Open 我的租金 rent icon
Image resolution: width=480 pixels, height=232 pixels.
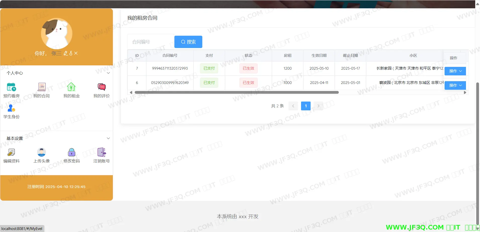[x=71, y=87]
